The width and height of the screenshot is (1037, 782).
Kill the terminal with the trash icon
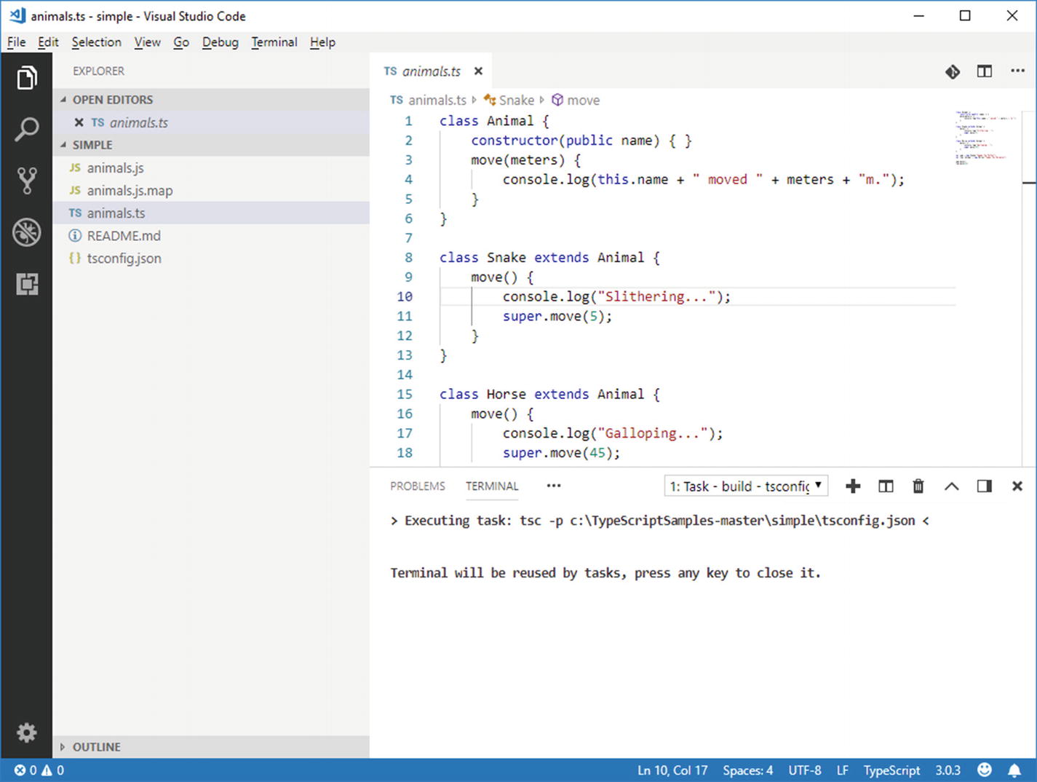click(918, 486)
